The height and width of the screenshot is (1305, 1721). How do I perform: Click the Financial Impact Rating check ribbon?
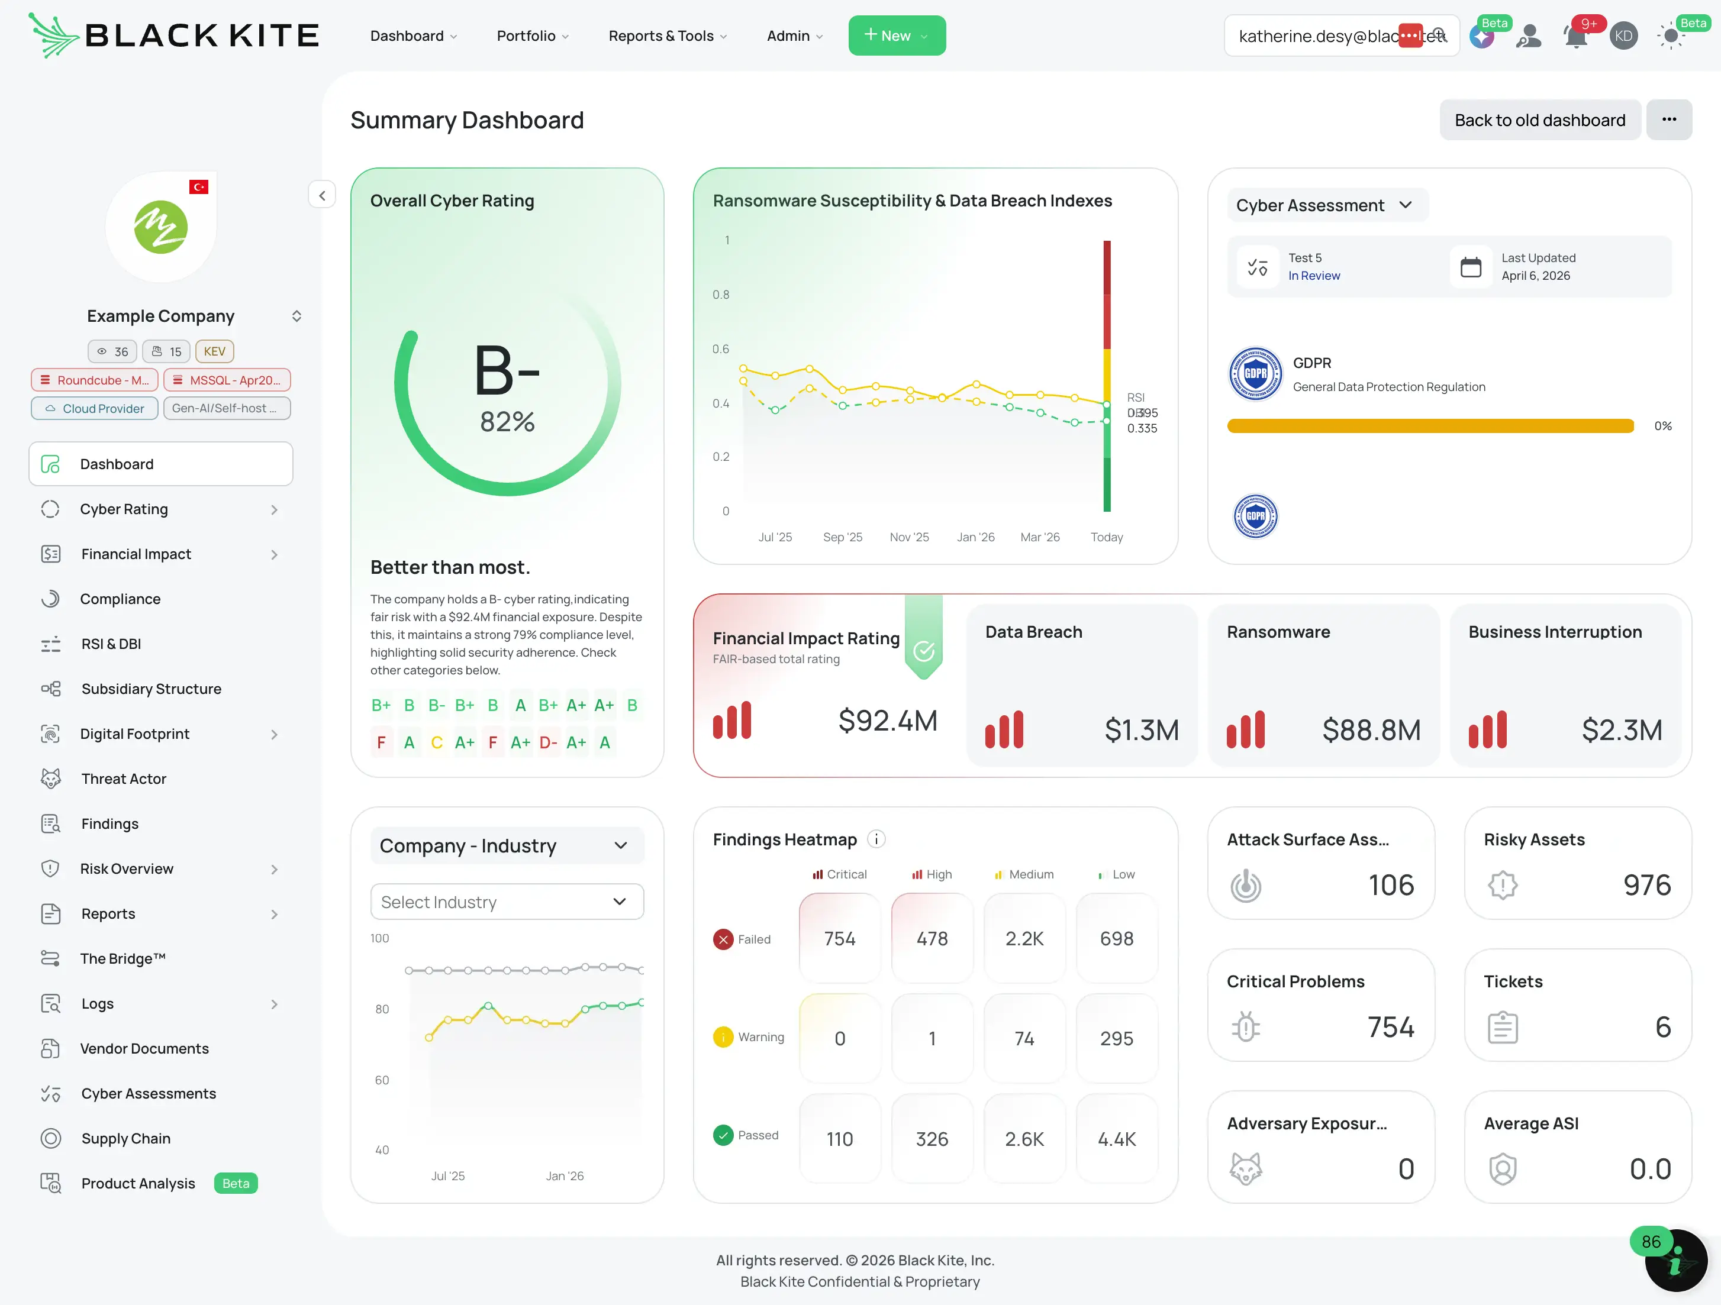pyautogui.click(x=923, y=638)
